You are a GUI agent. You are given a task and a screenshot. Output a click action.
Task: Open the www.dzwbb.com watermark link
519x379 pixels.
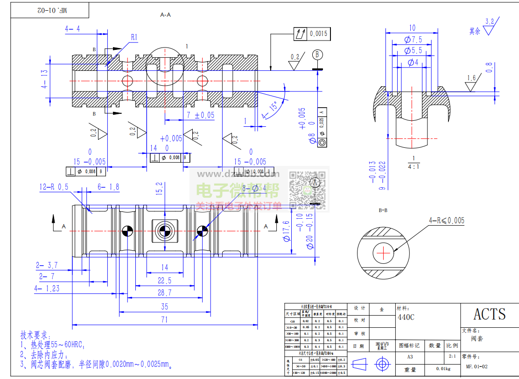238,174
